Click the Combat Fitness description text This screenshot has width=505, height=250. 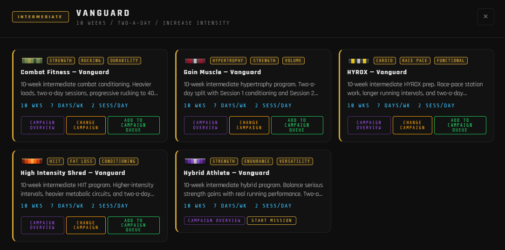point(89,89)
